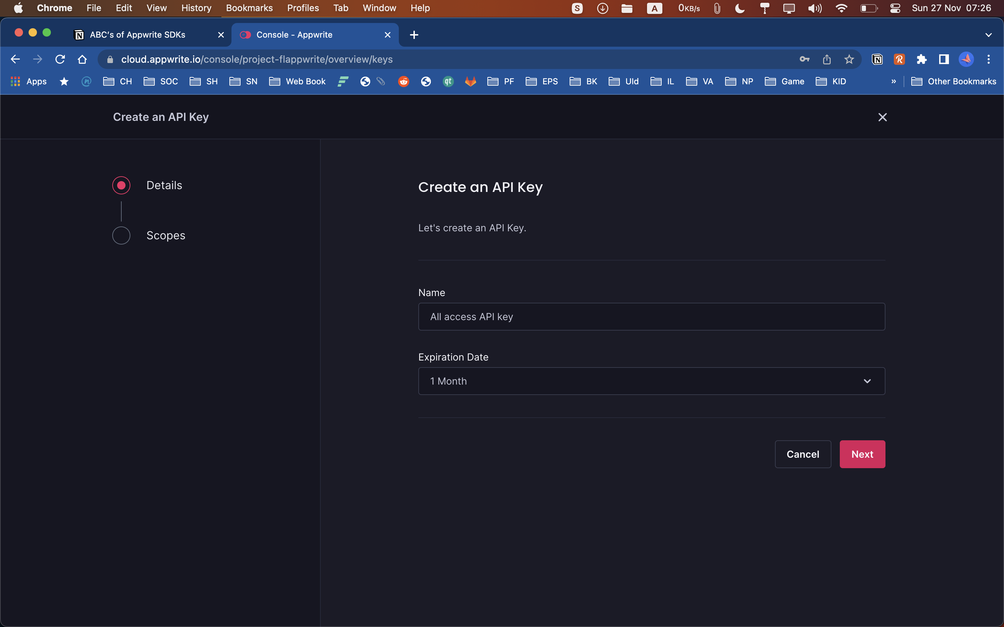Open macOS Control Center icon
1004x627 pixels.
pyautogui.click(x=895, y=8)
